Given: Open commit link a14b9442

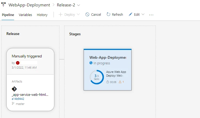Looking at the screenshot, I should click(18, 99).
